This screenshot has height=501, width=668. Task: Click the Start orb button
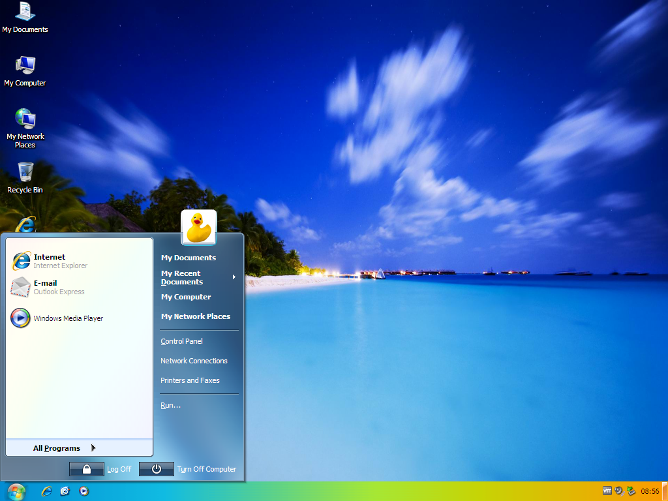pos(16,492)
